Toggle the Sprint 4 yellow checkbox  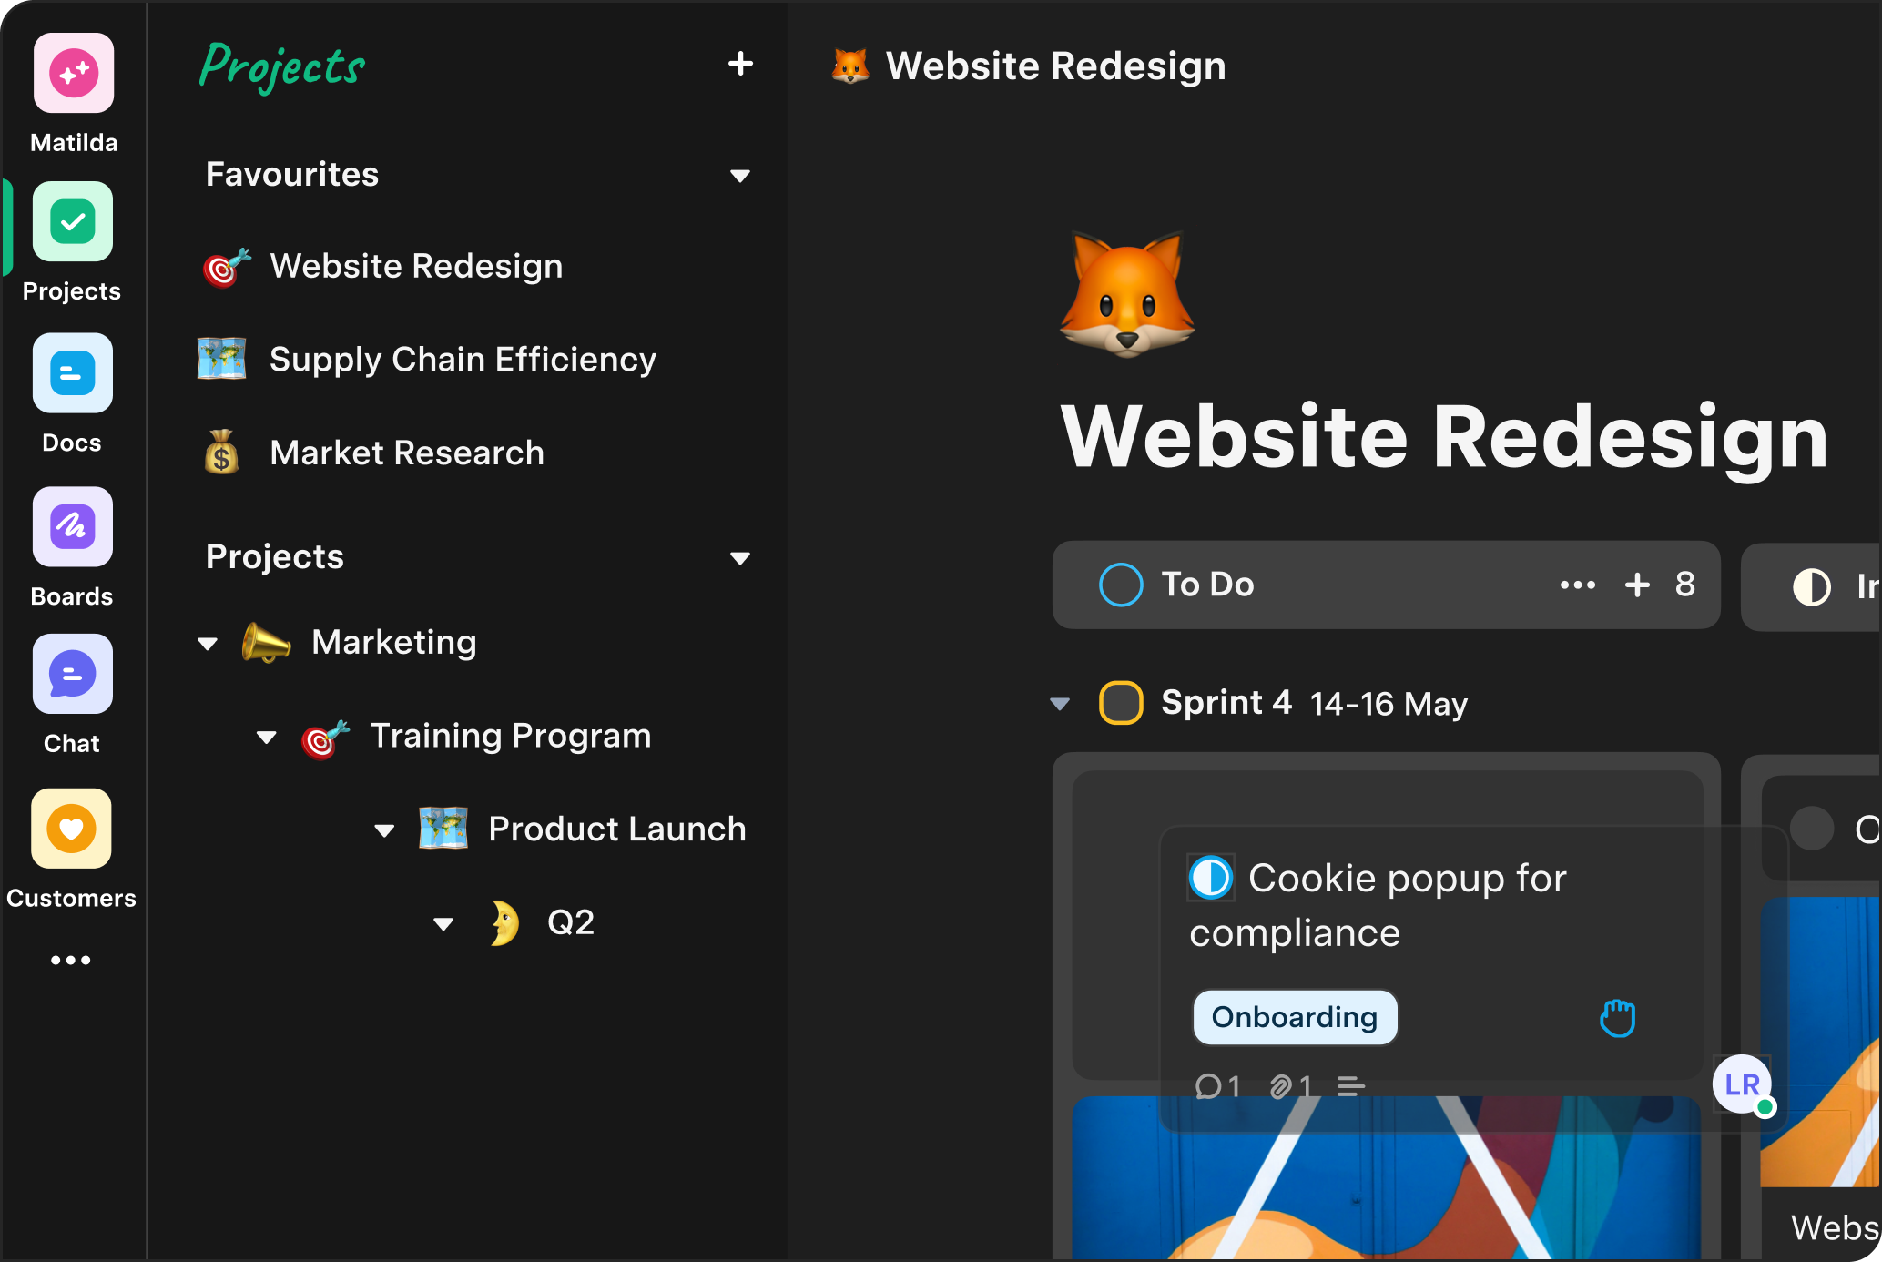pyautogui.click(x=1121, y=703)
